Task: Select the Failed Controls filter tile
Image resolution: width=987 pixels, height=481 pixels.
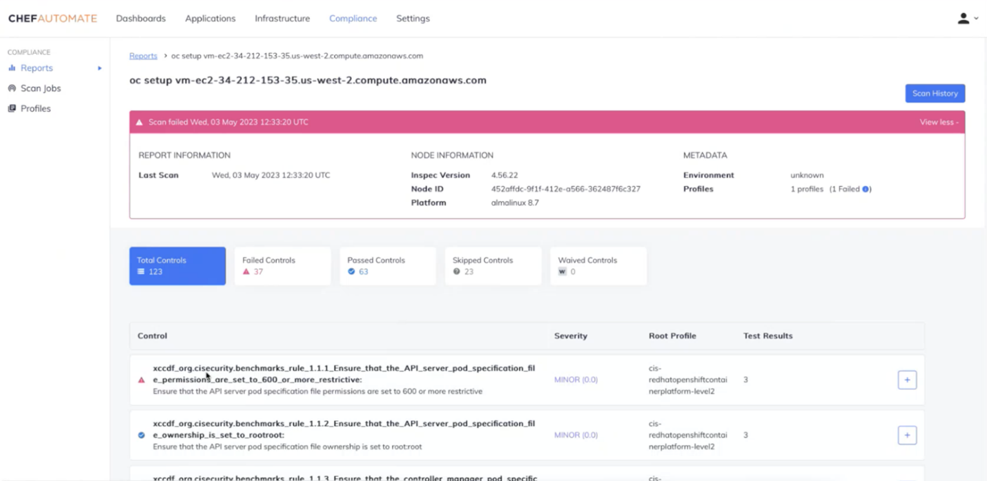Action: (282, 265)
